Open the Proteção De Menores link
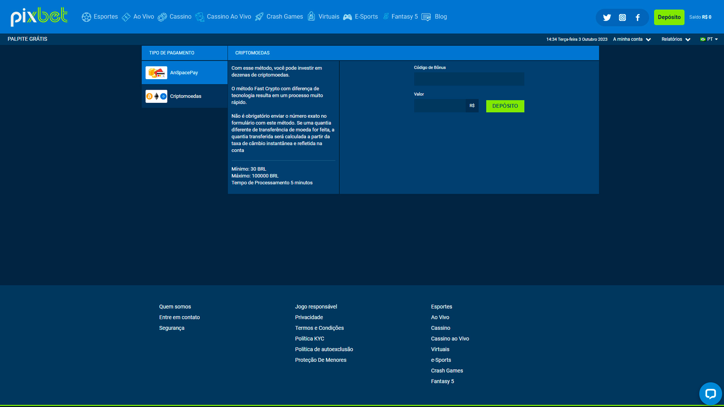Image resolution: width=724 pixels, height=407 pixels. (x=321, y=360)
